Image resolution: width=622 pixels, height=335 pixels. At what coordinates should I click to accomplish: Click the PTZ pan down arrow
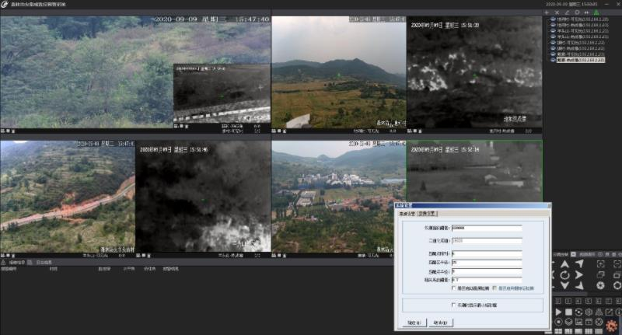pos(564,287)
